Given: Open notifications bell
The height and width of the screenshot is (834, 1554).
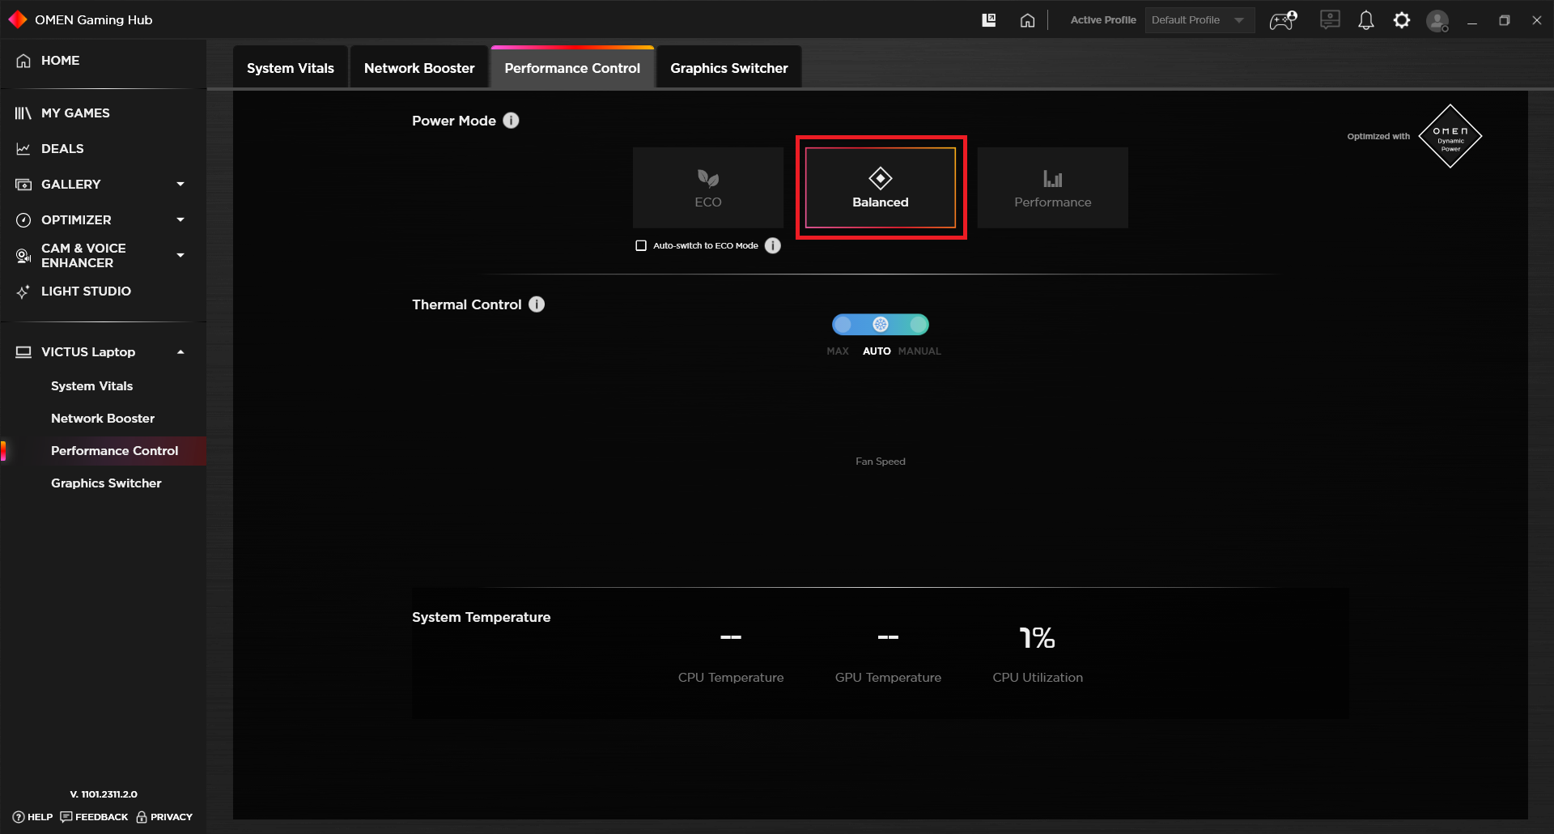Looking at the screenshot, I should point(1366,20).
